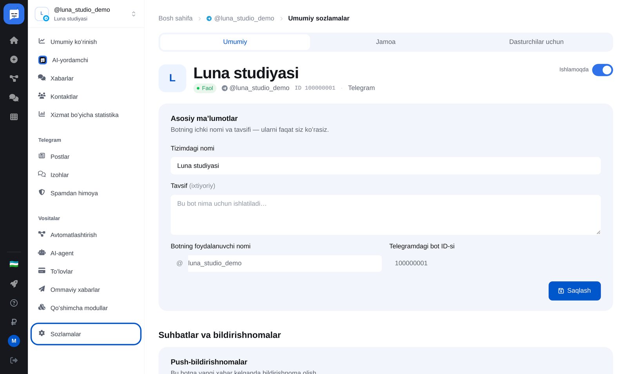Go to home icon in dark sidebar
The height and width of the screenshot is (374, 627).
pyautogui.click(x=14, y=40)
